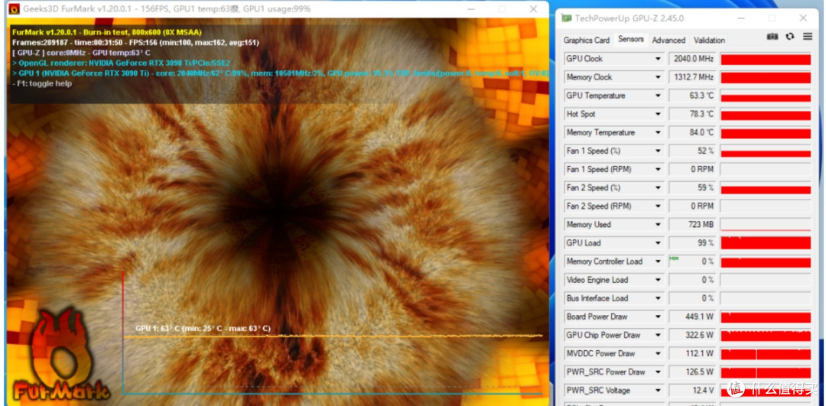Click the FurMark F1 toggle help text
The image size is (826, 406).
click(x=41, y=83)
